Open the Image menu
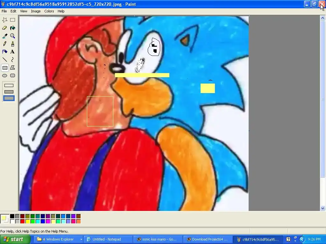This screenshot has width=326, height=244. point(36,11)
